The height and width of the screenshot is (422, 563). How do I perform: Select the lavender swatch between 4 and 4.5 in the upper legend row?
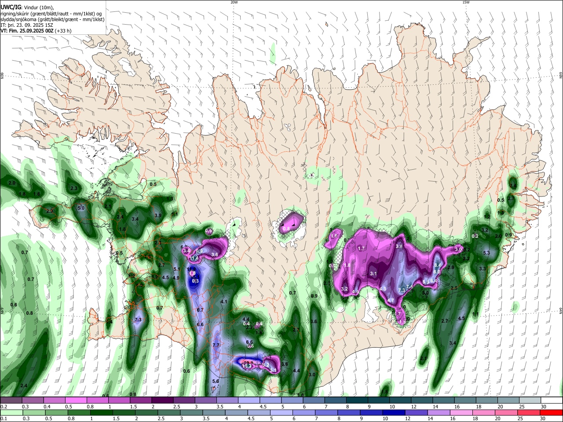(249, 400)
